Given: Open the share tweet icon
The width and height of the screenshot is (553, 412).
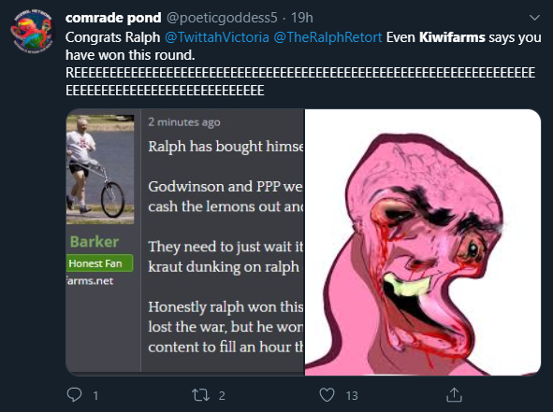Looking at the screenshot, I should click(454, 395).
